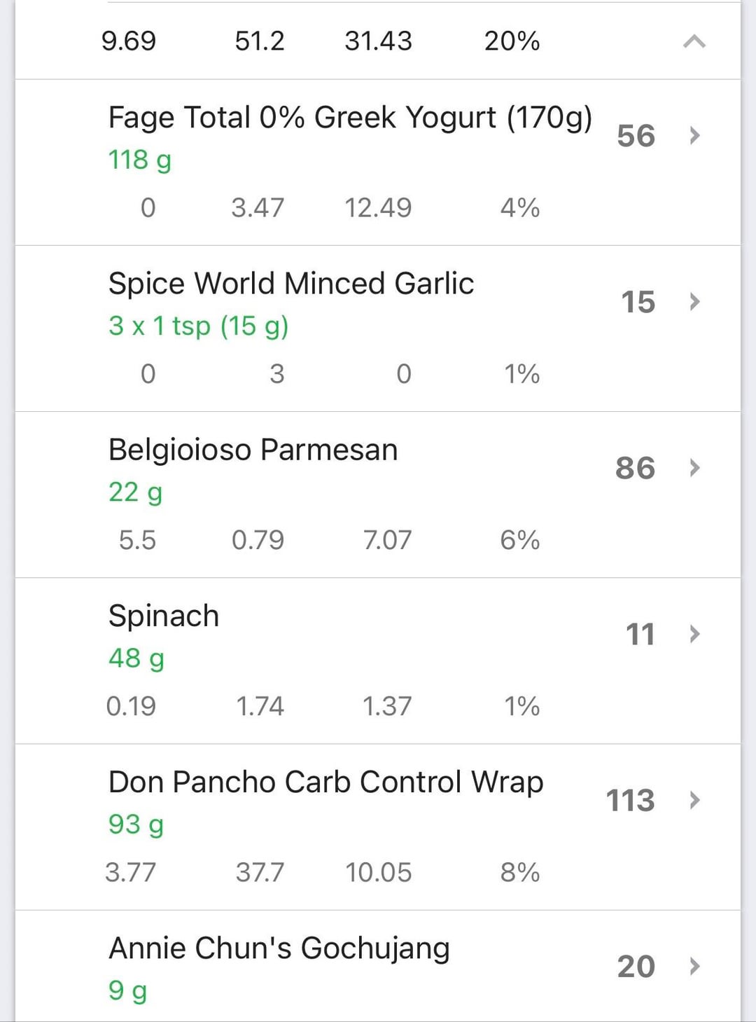Edit the 9 g Gochujang serving size
The width and height of the screenshot is (756, 1022).
127,990
